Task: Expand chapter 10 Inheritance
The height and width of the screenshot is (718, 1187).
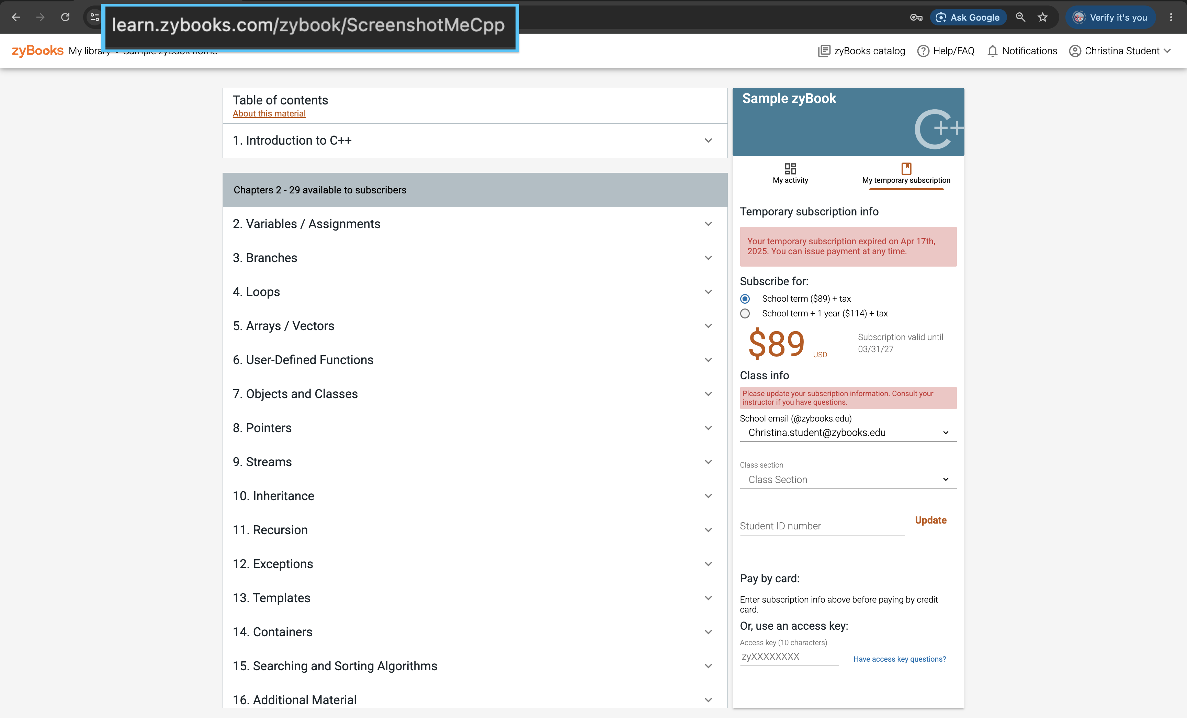Action: (475, 496)
